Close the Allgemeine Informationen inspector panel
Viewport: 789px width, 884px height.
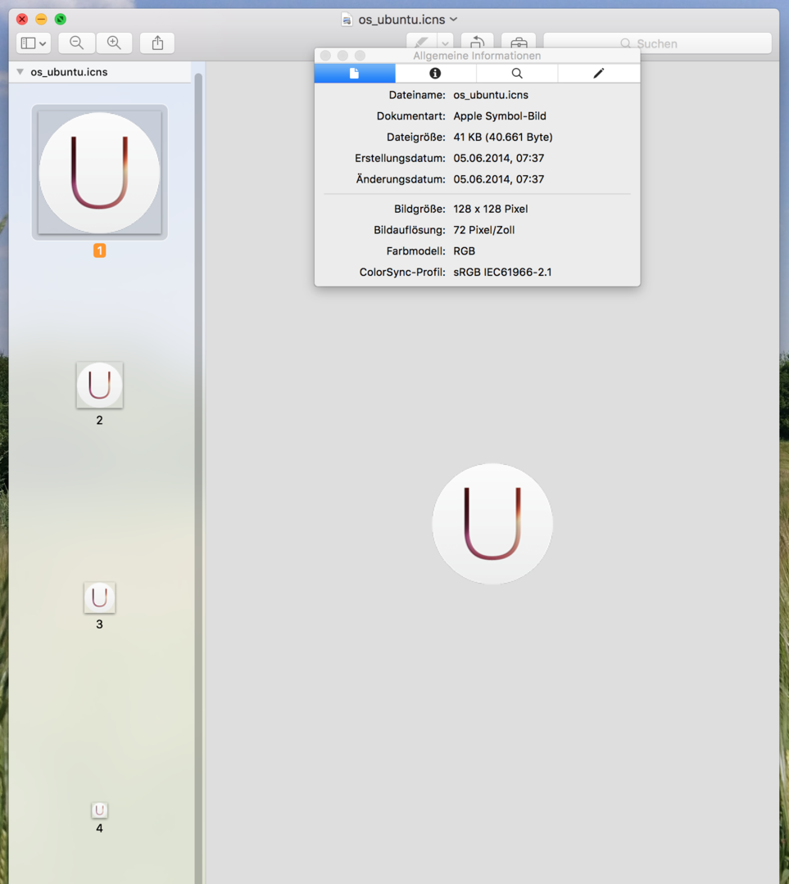click(x=325, y=56)
